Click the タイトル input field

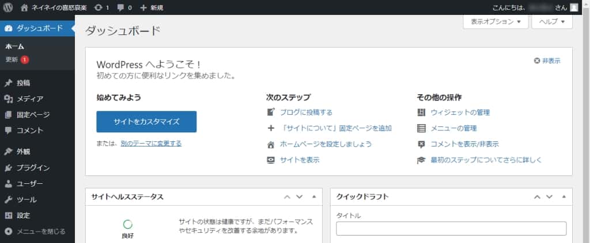(451, 229)
